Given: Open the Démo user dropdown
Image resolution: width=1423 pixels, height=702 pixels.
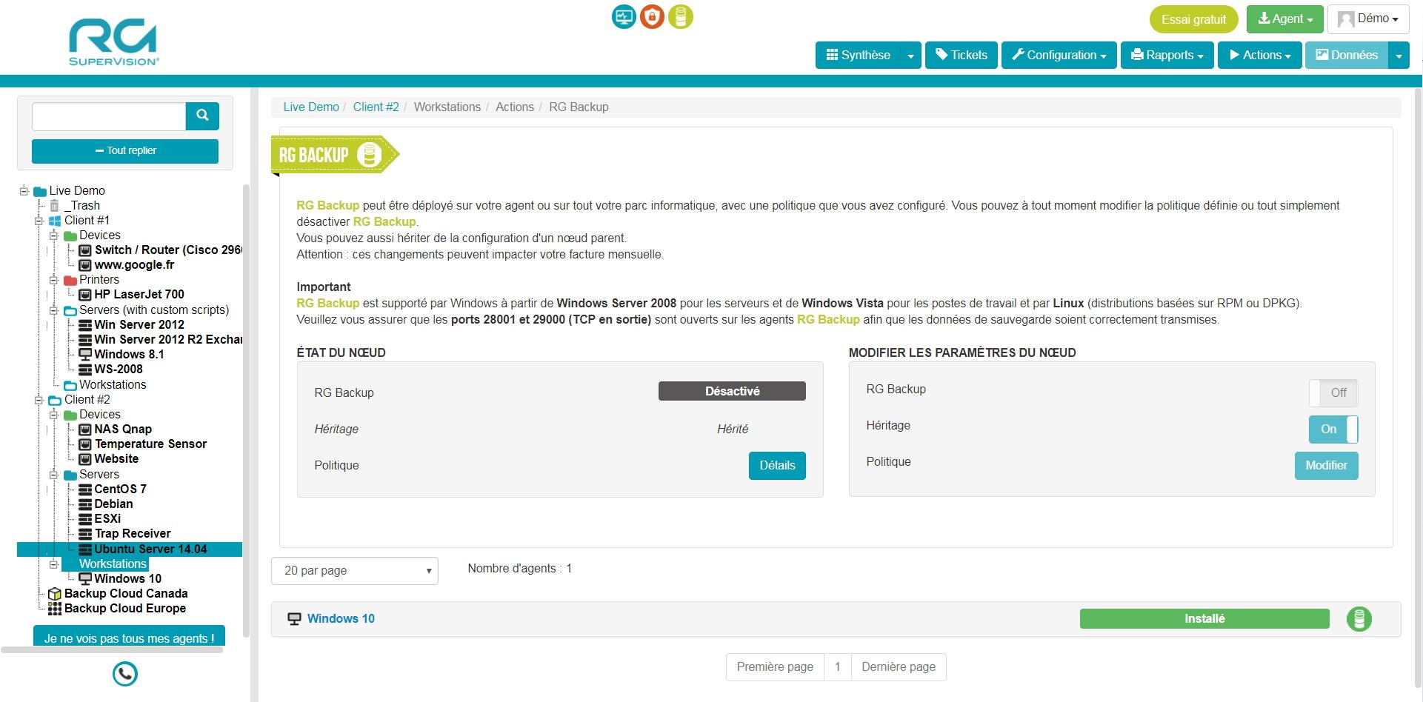Looking at the screenshot, I should [x=1368, y=19].
